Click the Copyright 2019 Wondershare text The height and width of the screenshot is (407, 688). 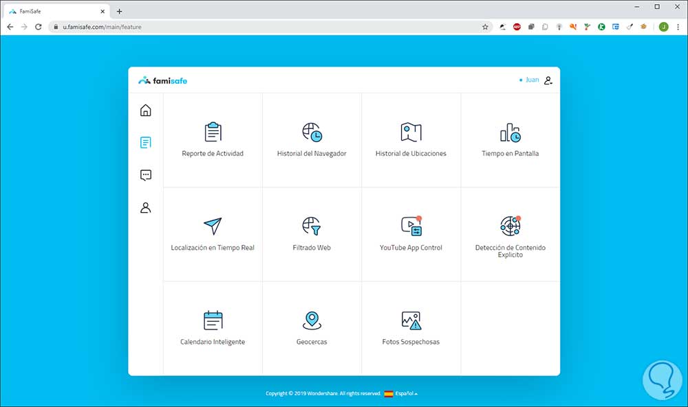(x=323, y=393)
